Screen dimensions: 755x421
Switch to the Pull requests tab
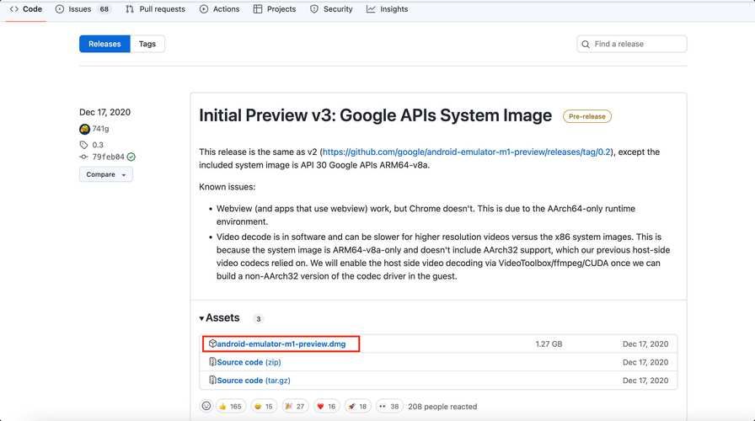[x=155, y=9]
